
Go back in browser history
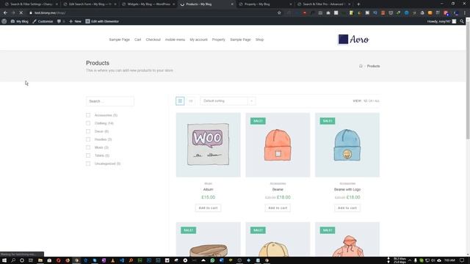(x=5, y=13)
